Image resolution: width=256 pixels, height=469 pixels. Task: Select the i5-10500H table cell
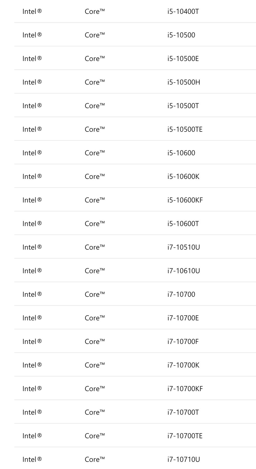[184, 82]
